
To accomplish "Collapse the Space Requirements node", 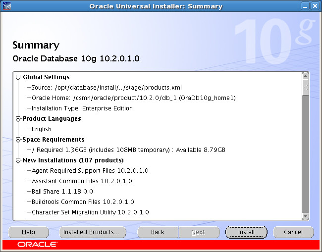I will tap(18, 140).
